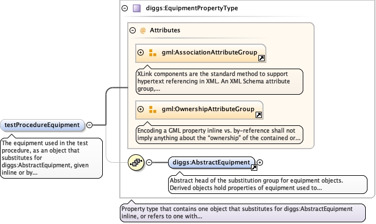376x224 pixels.
Task: Click the 'Property type that contains' annotation
Action: [243, 213]
